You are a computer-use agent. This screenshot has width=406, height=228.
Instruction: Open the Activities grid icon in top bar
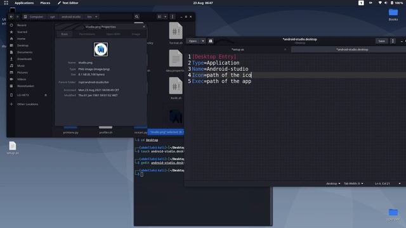[x=6, y=3]
